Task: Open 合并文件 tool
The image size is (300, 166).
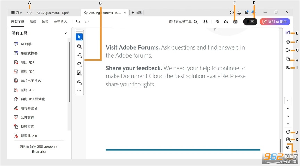Action: [x=24, y=117]
